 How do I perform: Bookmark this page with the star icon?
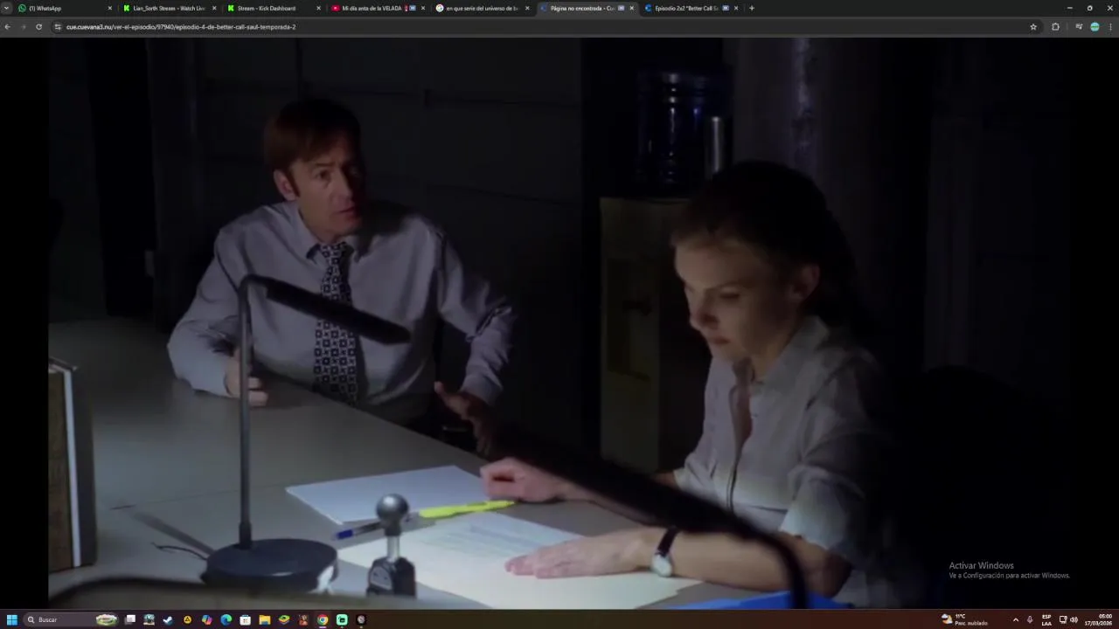click(1033, 27)
